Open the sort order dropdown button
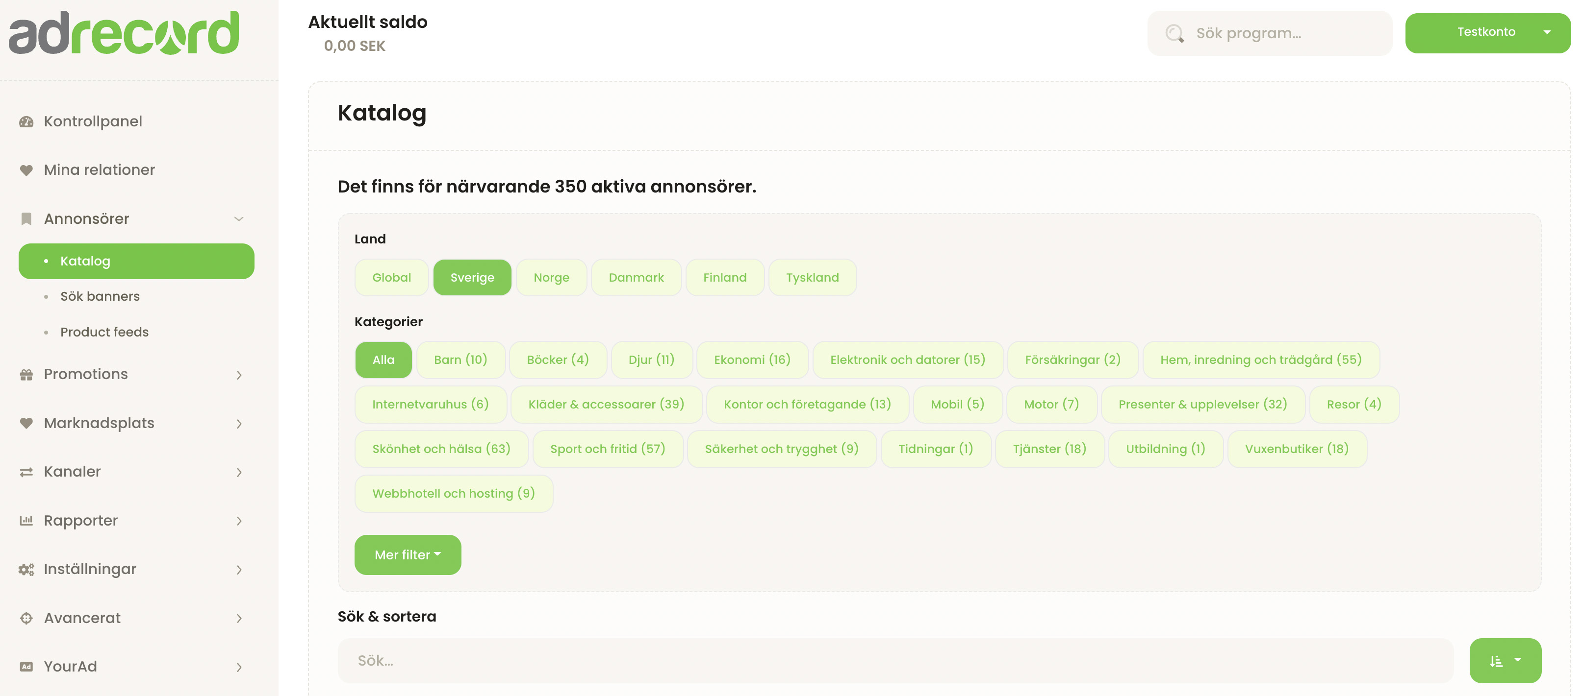The width and height of the screenshot is (1583, 696). pos(1505,660)
